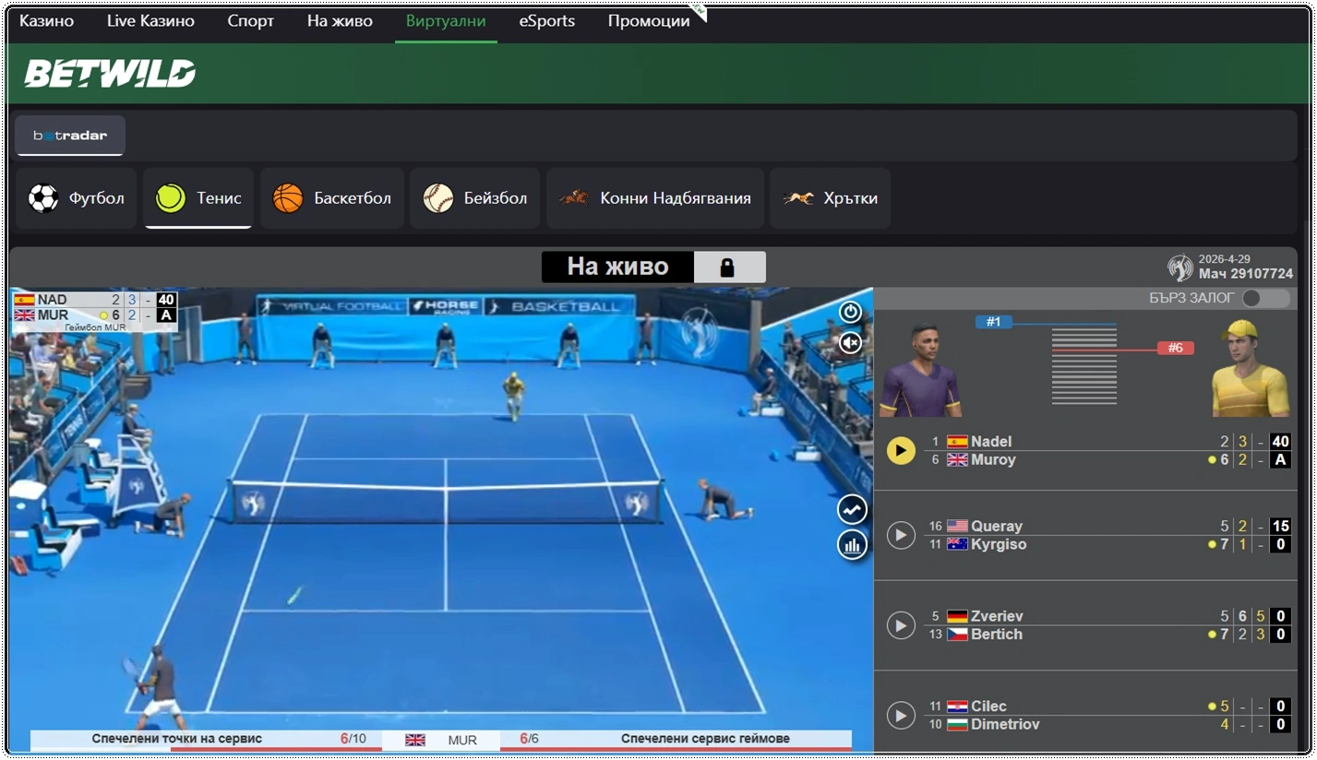
Task: Click the Czech flag next to Bertich
Action: tap(957, 635)
